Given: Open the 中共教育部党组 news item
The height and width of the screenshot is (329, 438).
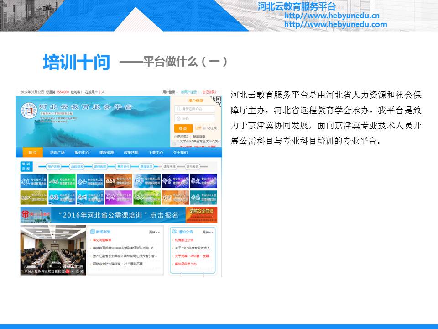Looking at the screenshot, I should 124,248.
